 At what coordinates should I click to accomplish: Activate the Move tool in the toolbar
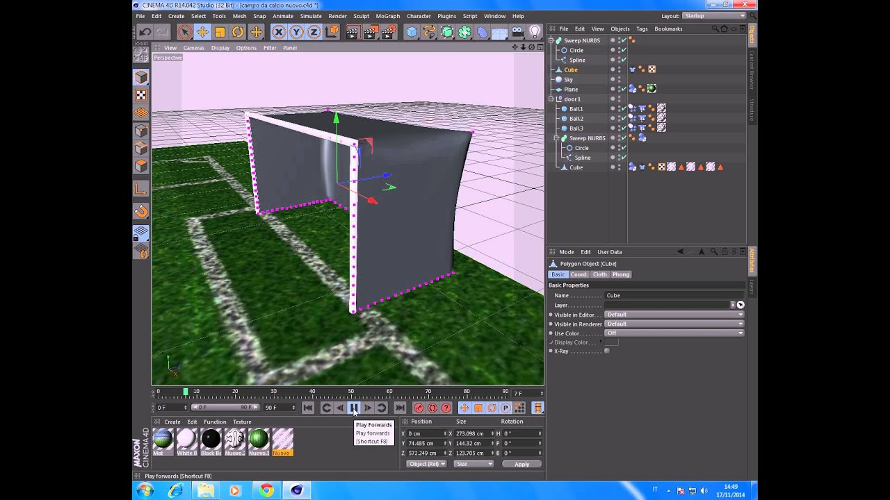[202, 31]
